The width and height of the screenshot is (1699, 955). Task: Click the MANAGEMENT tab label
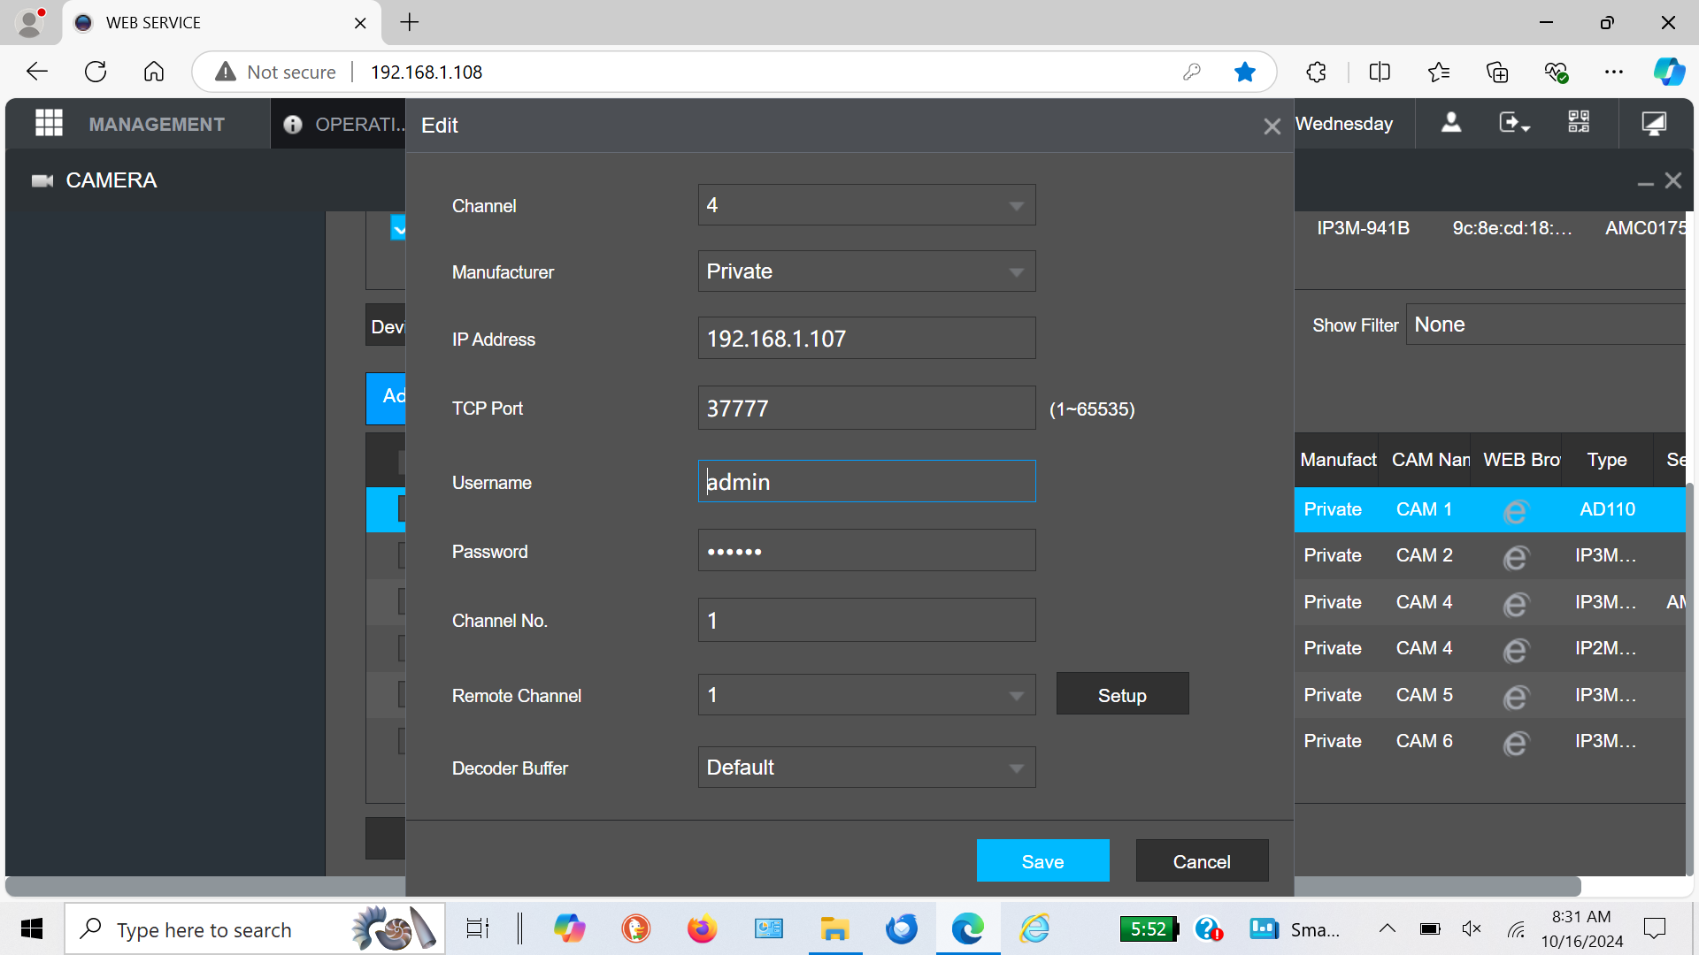(x=157, y=124)
